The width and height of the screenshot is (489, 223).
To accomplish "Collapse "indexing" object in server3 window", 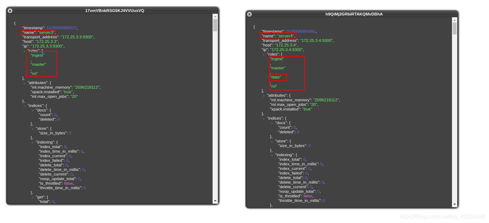I will pos(32,142).
